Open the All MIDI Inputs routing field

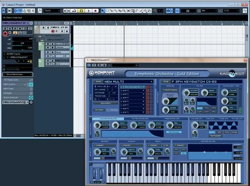(x=18, y=54)
